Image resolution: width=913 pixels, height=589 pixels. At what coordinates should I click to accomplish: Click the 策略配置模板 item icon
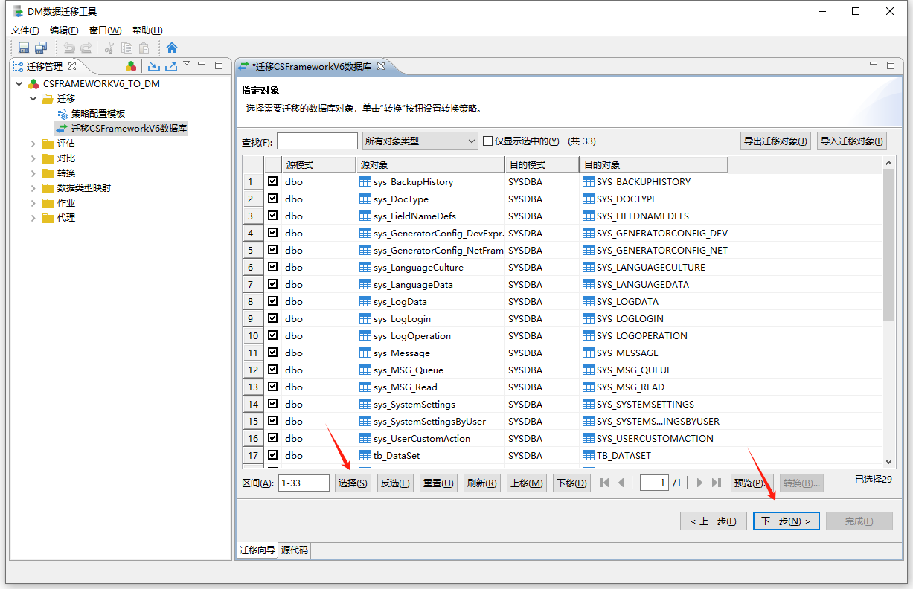63,113
